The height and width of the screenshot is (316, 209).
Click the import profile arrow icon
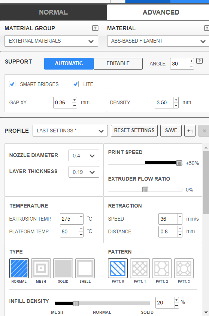(x=190, y=131)
